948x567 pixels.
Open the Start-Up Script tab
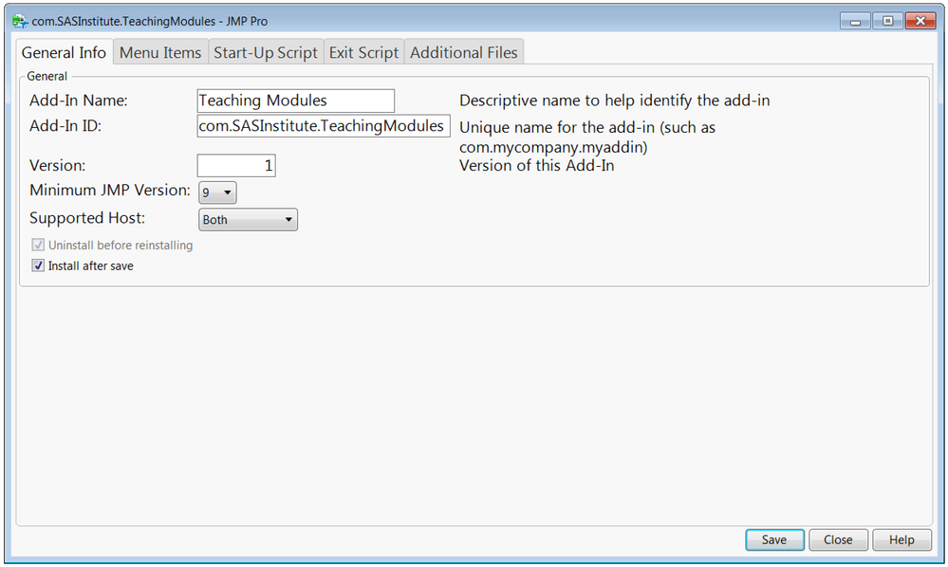click(x=266, y=52)
